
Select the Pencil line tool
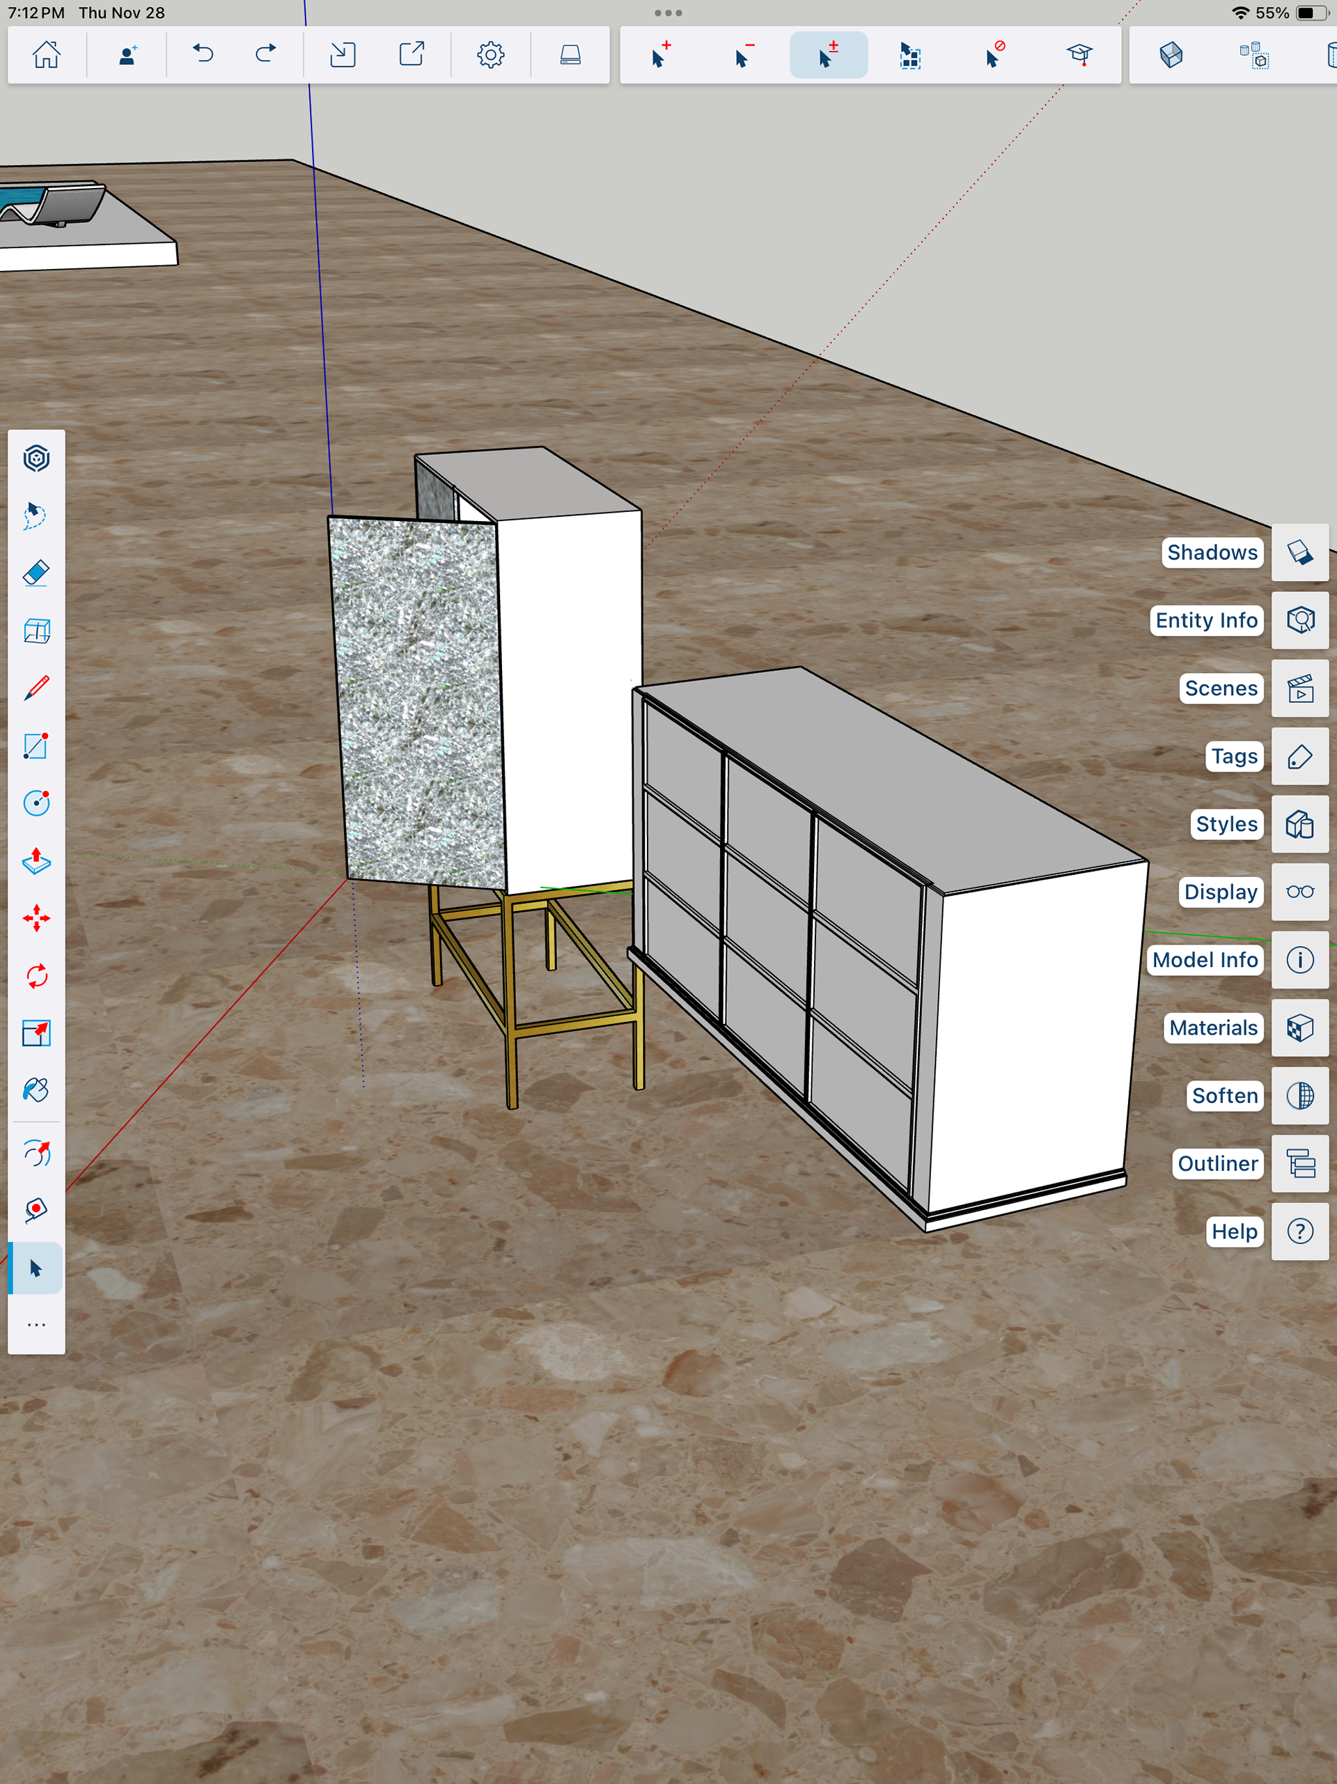pyautogui.click(x=36, y=688)
